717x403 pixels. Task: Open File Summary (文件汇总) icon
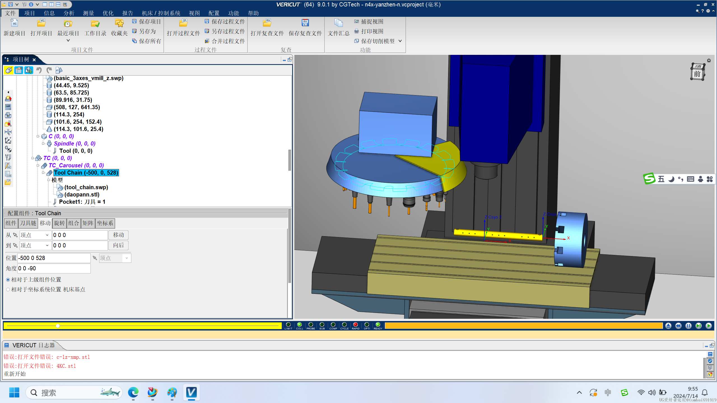click(x=339, y=23)
